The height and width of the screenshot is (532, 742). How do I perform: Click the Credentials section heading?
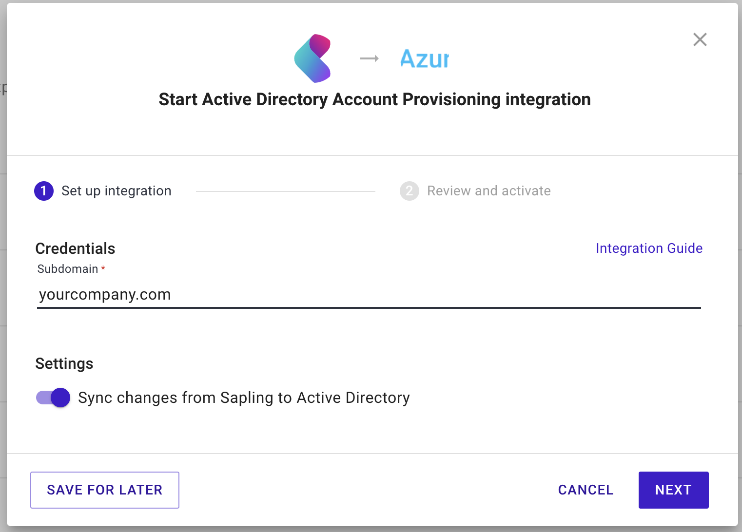click(76, 248)
